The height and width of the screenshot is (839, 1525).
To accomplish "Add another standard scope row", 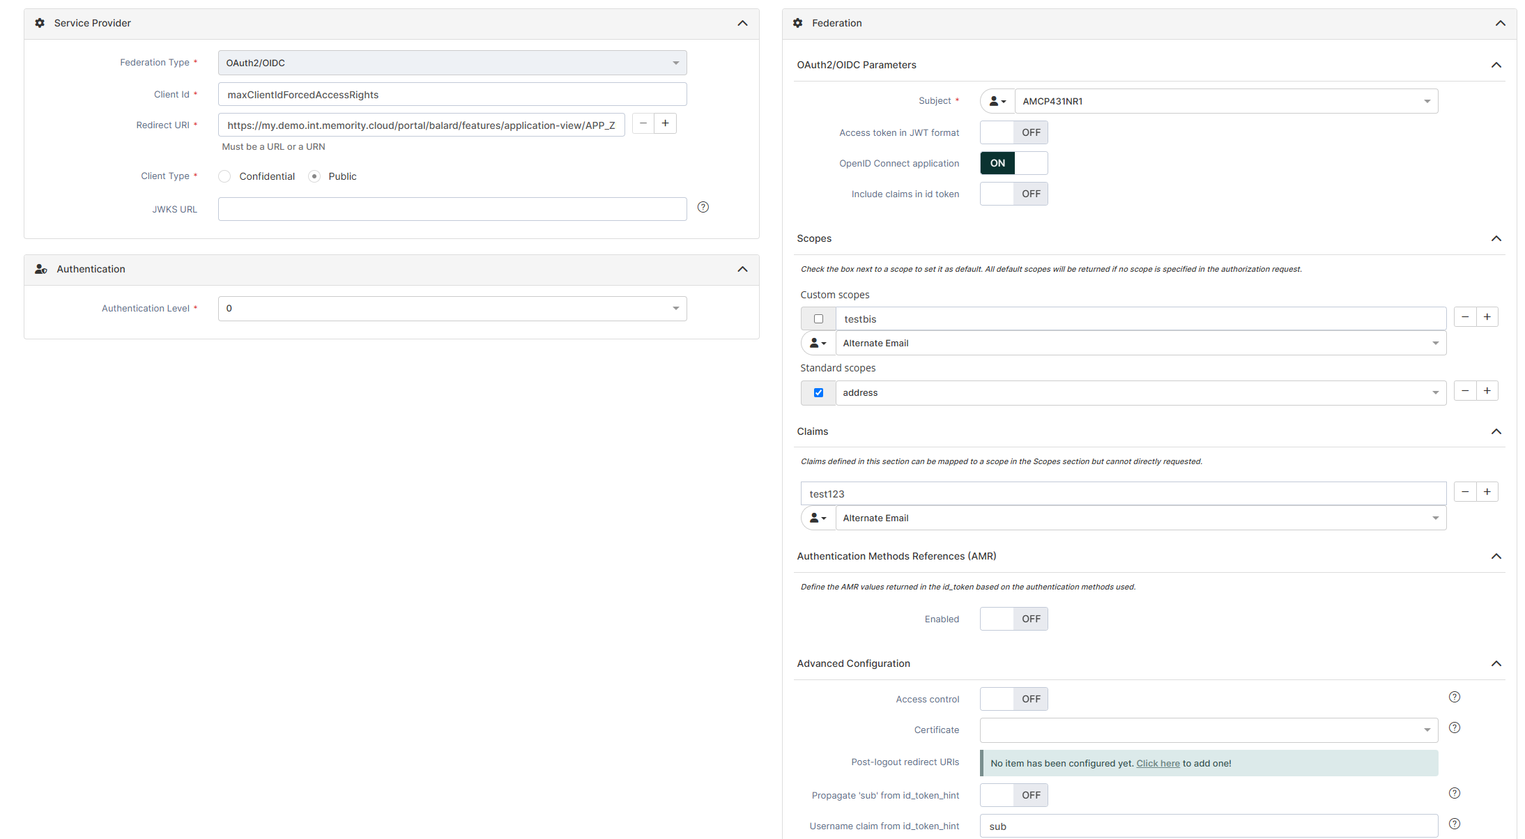I will (x=1487, y=391).
